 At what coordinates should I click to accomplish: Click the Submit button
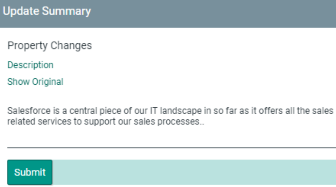click(30, 172)
